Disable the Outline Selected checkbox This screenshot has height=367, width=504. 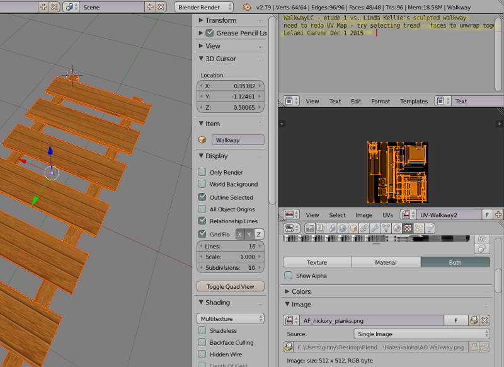click(x=202, y=197)
